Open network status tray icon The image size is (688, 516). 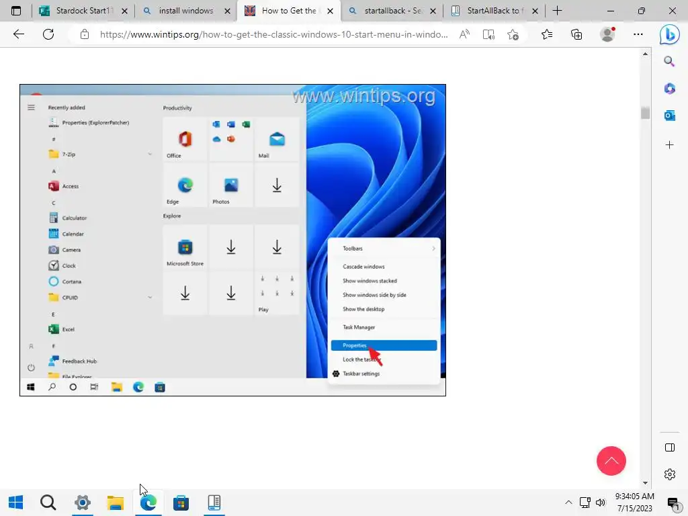click(x=585, y=503)
